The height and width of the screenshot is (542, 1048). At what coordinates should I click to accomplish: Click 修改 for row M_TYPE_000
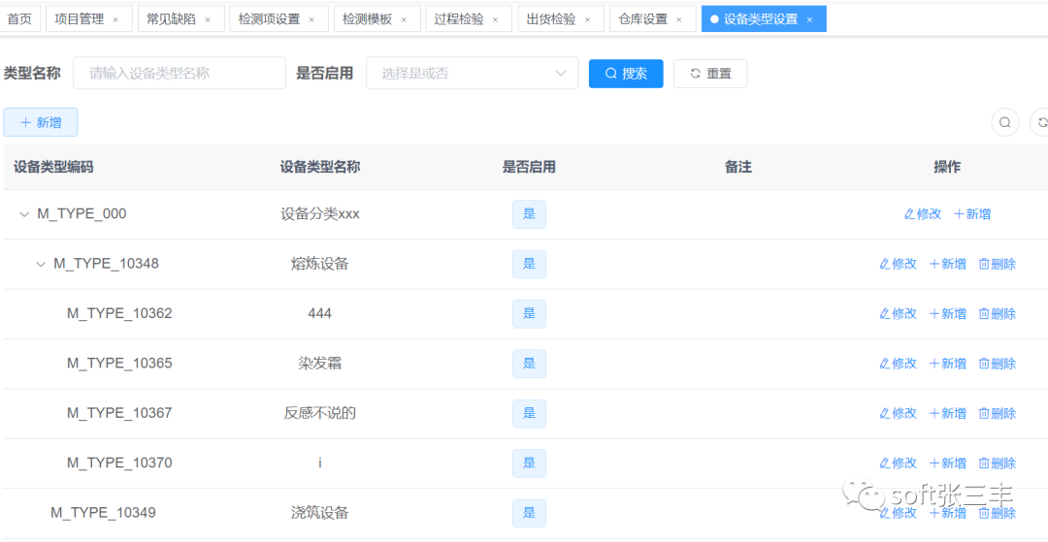923,214
